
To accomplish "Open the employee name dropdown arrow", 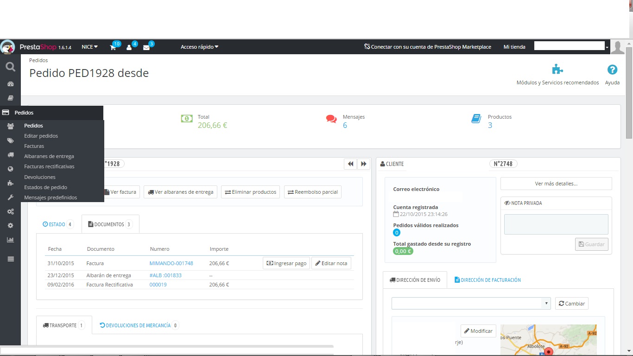I will (607, 47).
